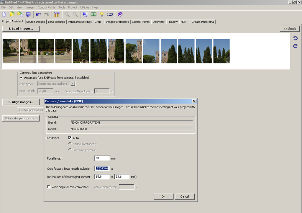The image size is (302, 213).
Task: Open the Edit menu
Action: tap(11, 7)
